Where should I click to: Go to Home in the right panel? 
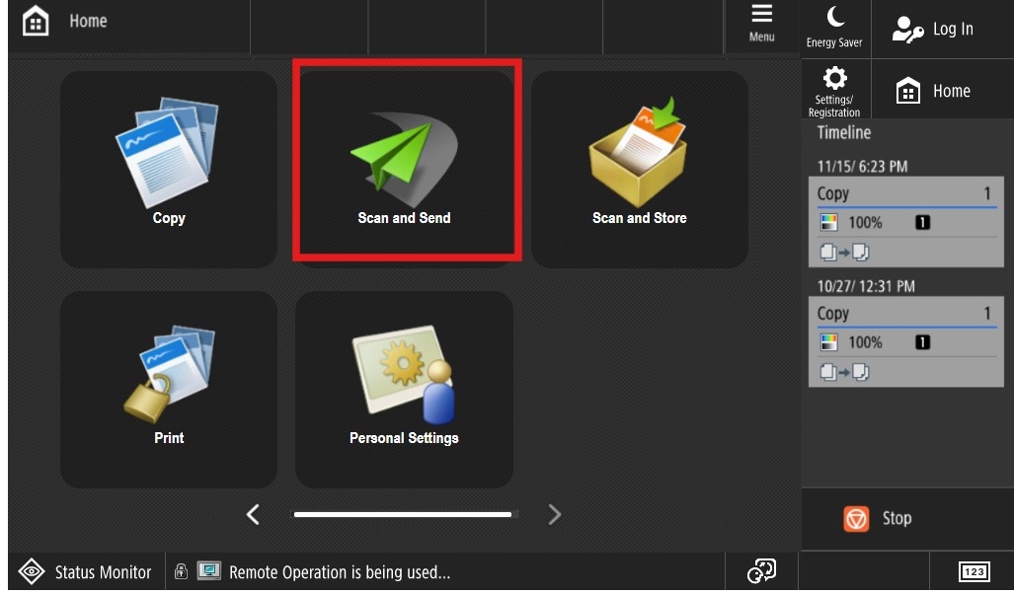click(x=942, y=91)
